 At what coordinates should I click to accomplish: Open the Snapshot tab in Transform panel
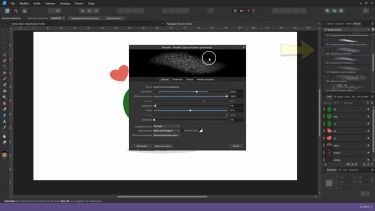[x=353, y=170]
